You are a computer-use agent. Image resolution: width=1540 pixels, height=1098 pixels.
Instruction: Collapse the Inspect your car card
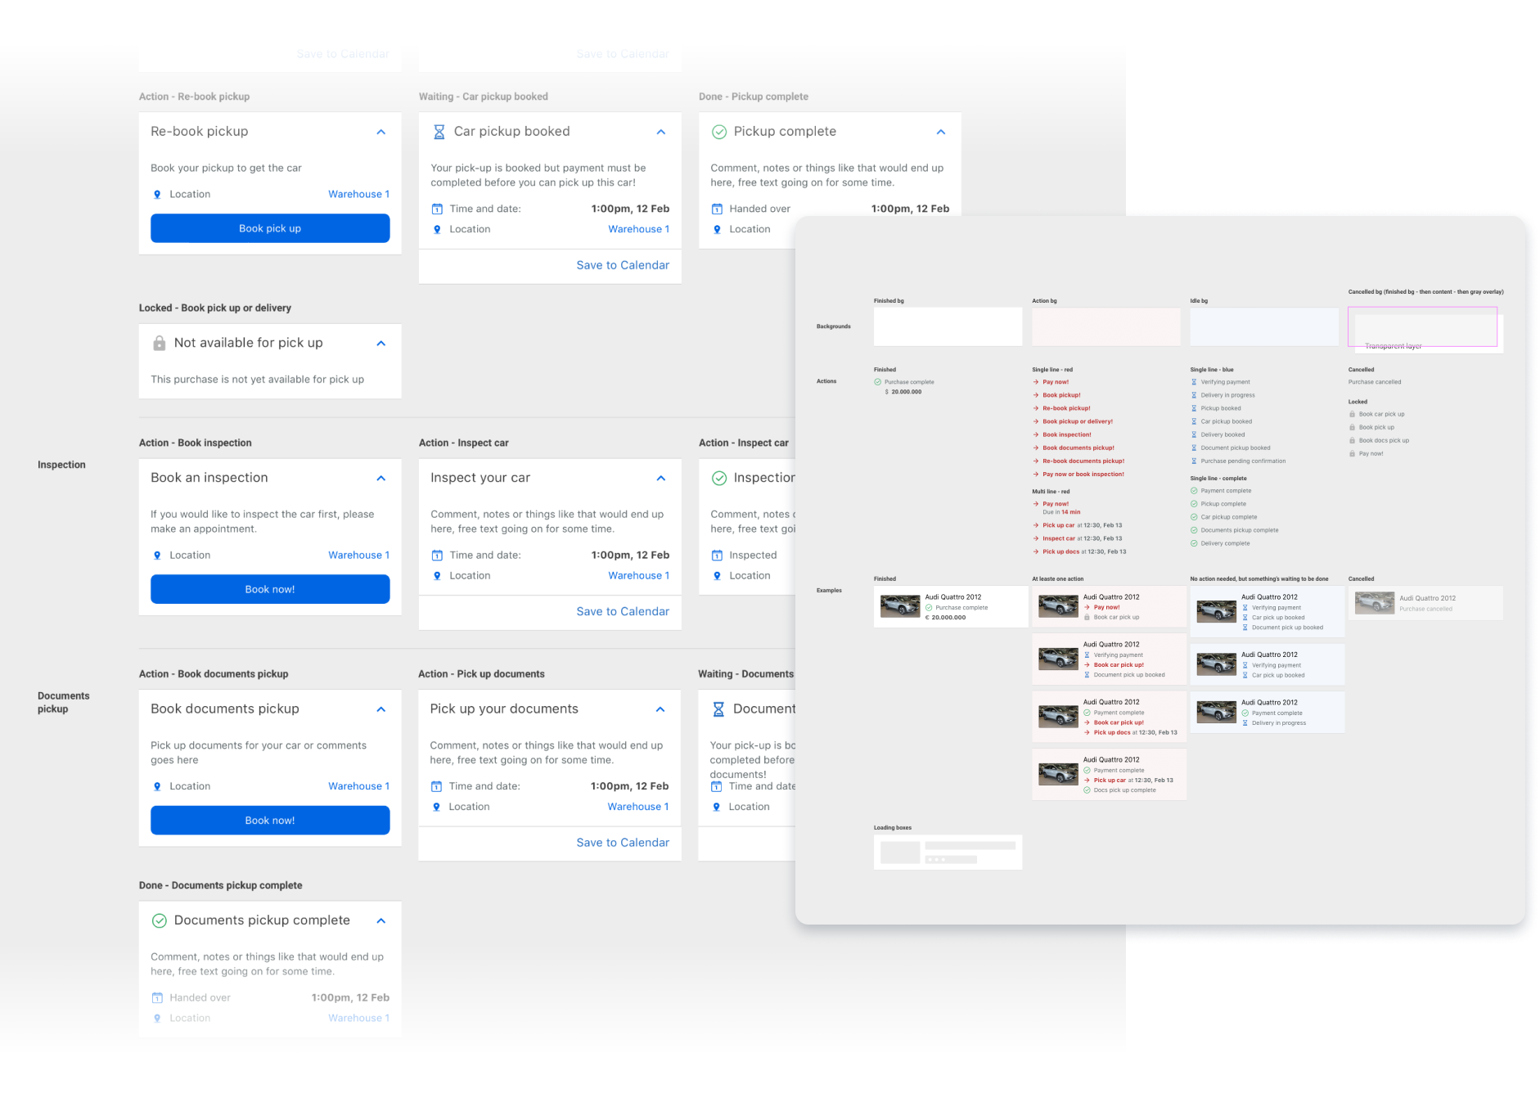coord(661,478)
